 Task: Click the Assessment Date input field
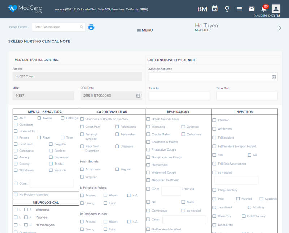[x=213, y=77]
